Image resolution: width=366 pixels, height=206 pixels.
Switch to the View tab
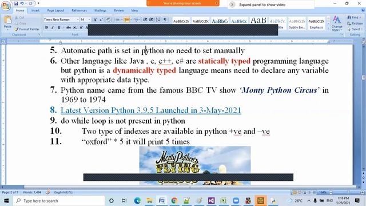[x=134, y=10]
